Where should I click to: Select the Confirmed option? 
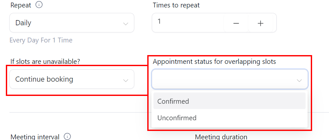[229, 101]
